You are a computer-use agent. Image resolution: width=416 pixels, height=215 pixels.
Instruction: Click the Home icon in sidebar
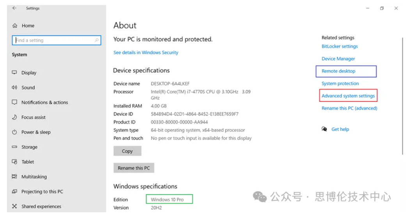tap(15, 26)
